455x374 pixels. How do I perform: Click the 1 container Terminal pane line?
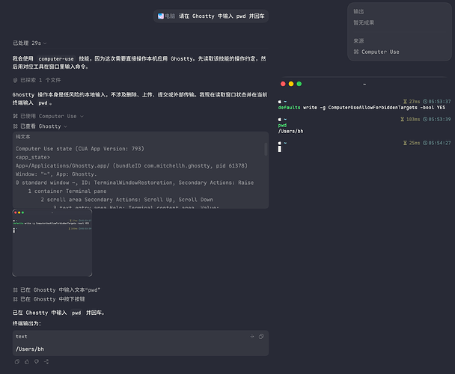tap(67, 191)
